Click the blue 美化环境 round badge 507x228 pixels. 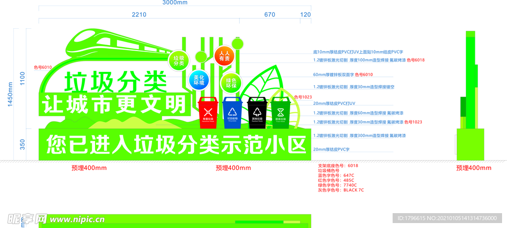[199, 80]
